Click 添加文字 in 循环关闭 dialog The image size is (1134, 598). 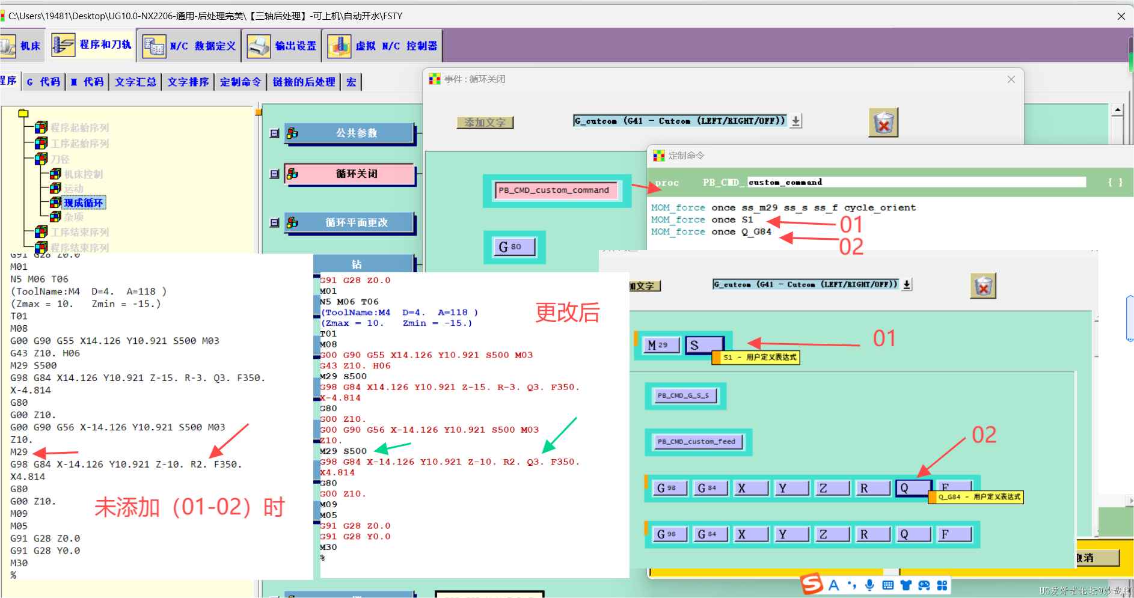click(485, 122)
